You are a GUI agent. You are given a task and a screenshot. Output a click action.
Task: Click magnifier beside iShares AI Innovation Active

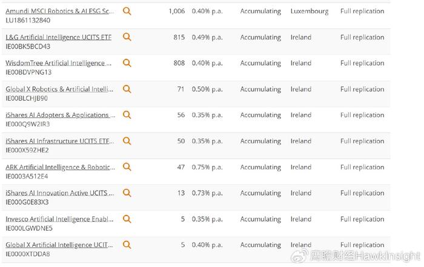click(127, 193)
